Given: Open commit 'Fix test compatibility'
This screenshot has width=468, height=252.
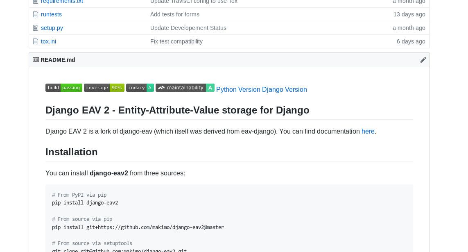Looking at the screenshot, I should (x=176, y=41).
